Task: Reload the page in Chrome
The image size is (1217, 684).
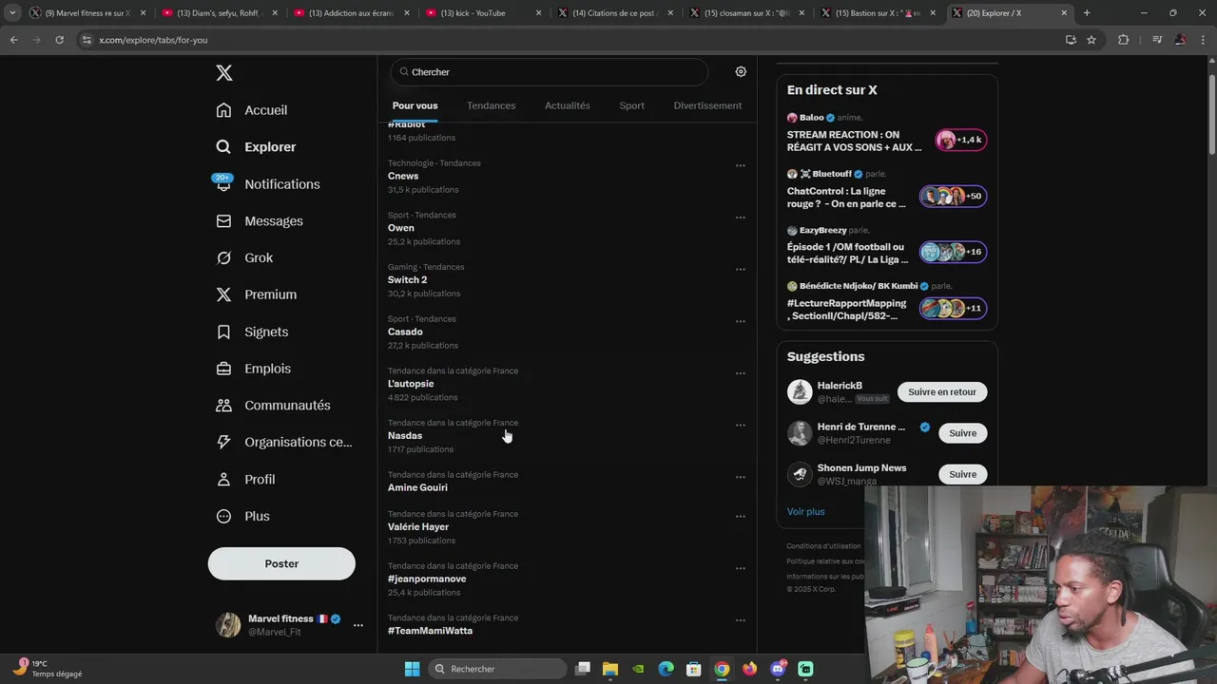Action: pos(59,40)
